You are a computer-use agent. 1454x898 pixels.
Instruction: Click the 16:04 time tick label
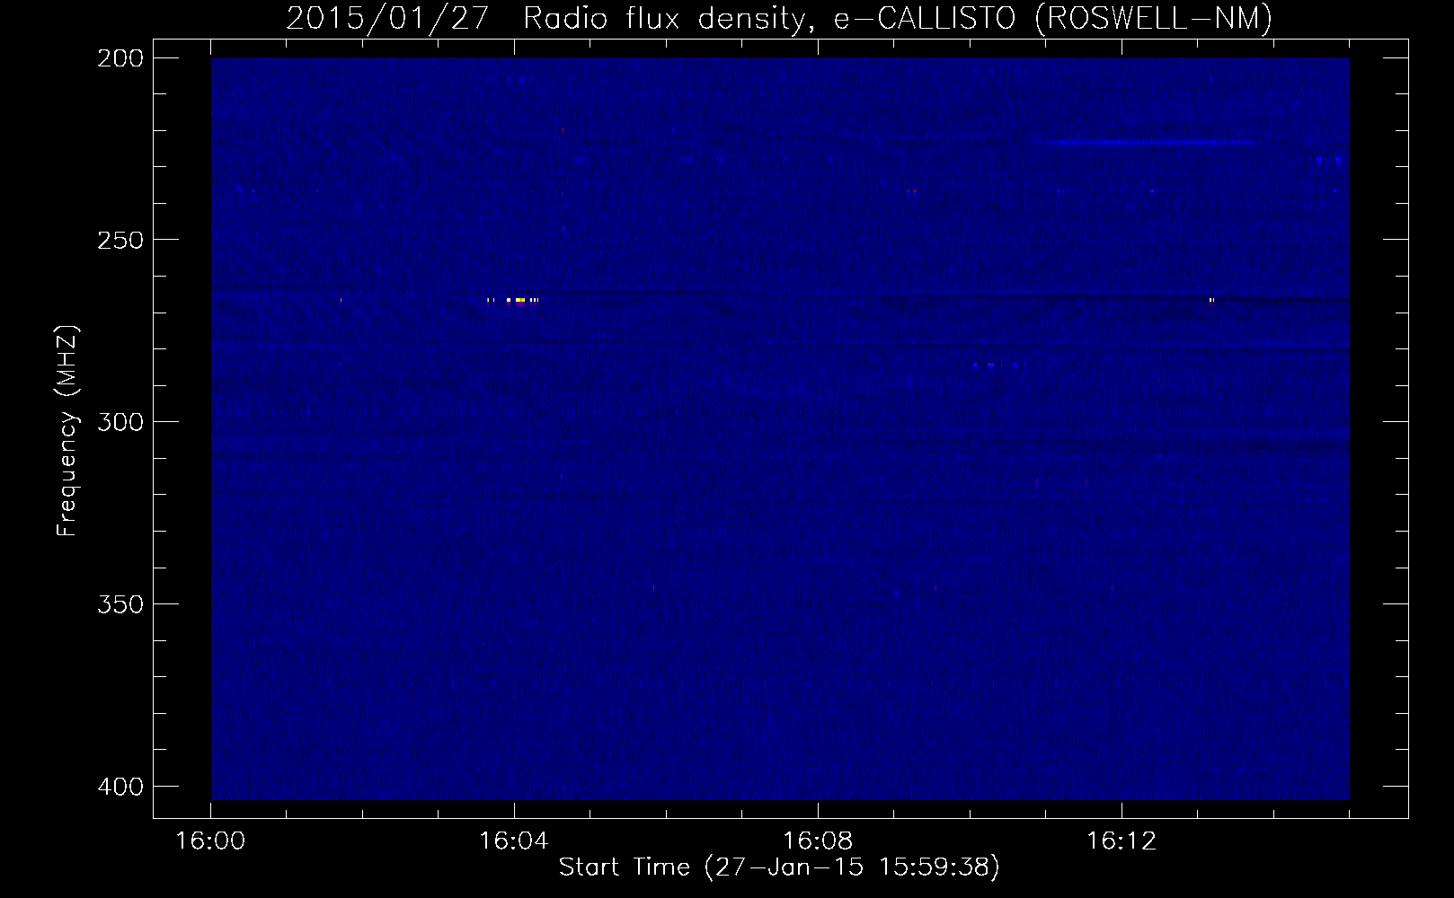pyautogui.click(x=514, y=841)
